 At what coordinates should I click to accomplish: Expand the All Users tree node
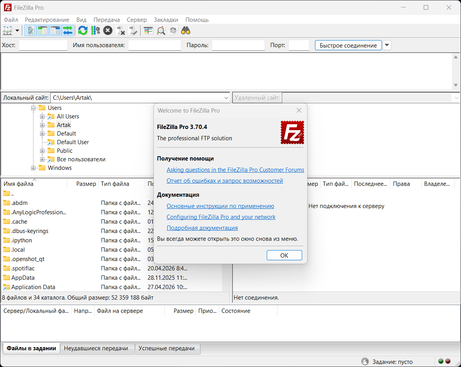[42, 116]
